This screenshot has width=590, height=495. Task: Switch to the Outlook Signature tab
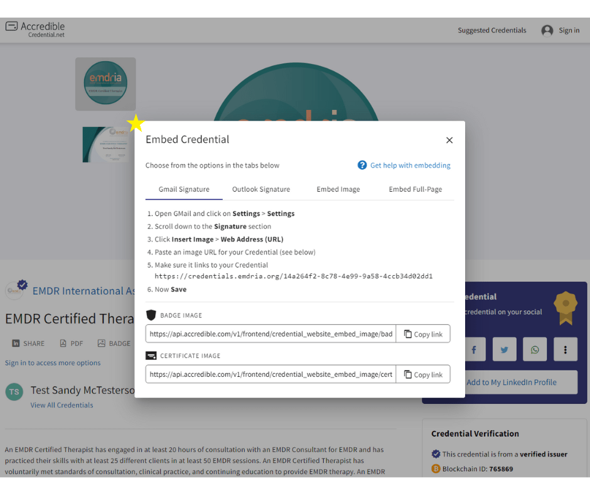[261, 189]
